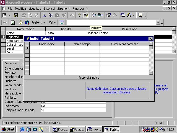Screen dimensions: 177x133
Task: Open the address bar dropdown arrow
Action: 158,23
